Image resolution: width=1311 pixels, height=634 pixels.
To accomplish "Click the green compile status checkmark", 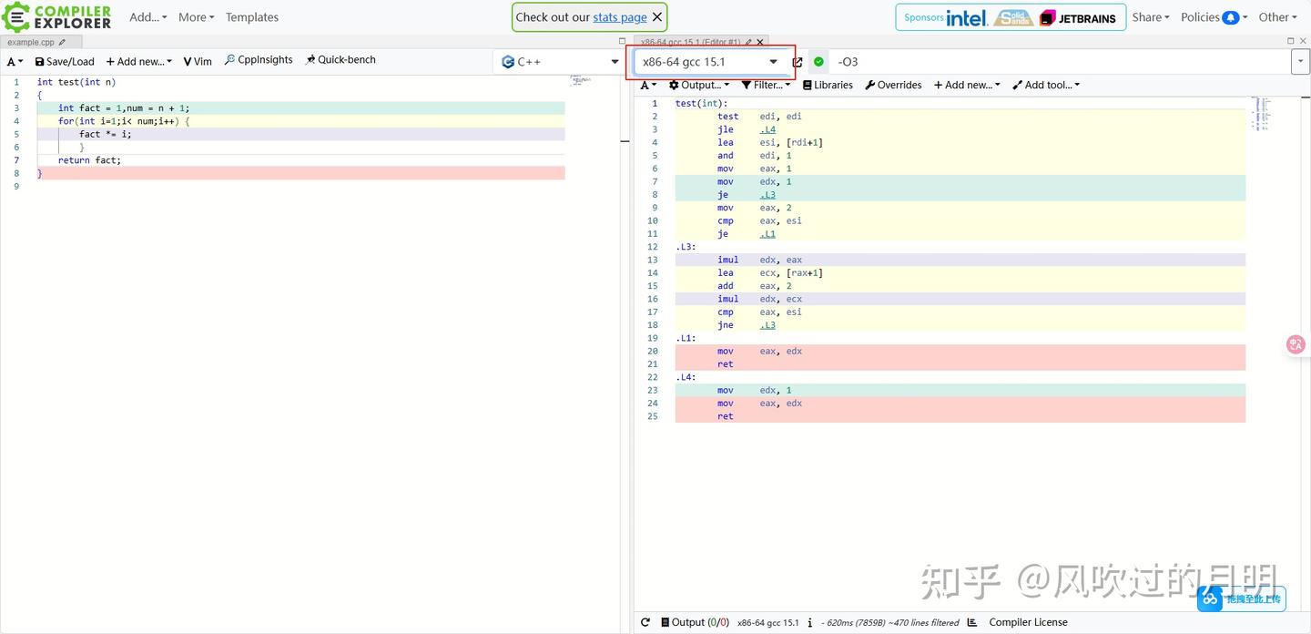I will coord(818,61).
